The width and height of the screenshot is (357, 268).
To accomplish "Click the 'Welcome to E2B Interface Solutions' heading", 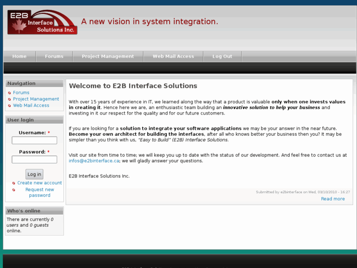I will [x=133, y=86].
